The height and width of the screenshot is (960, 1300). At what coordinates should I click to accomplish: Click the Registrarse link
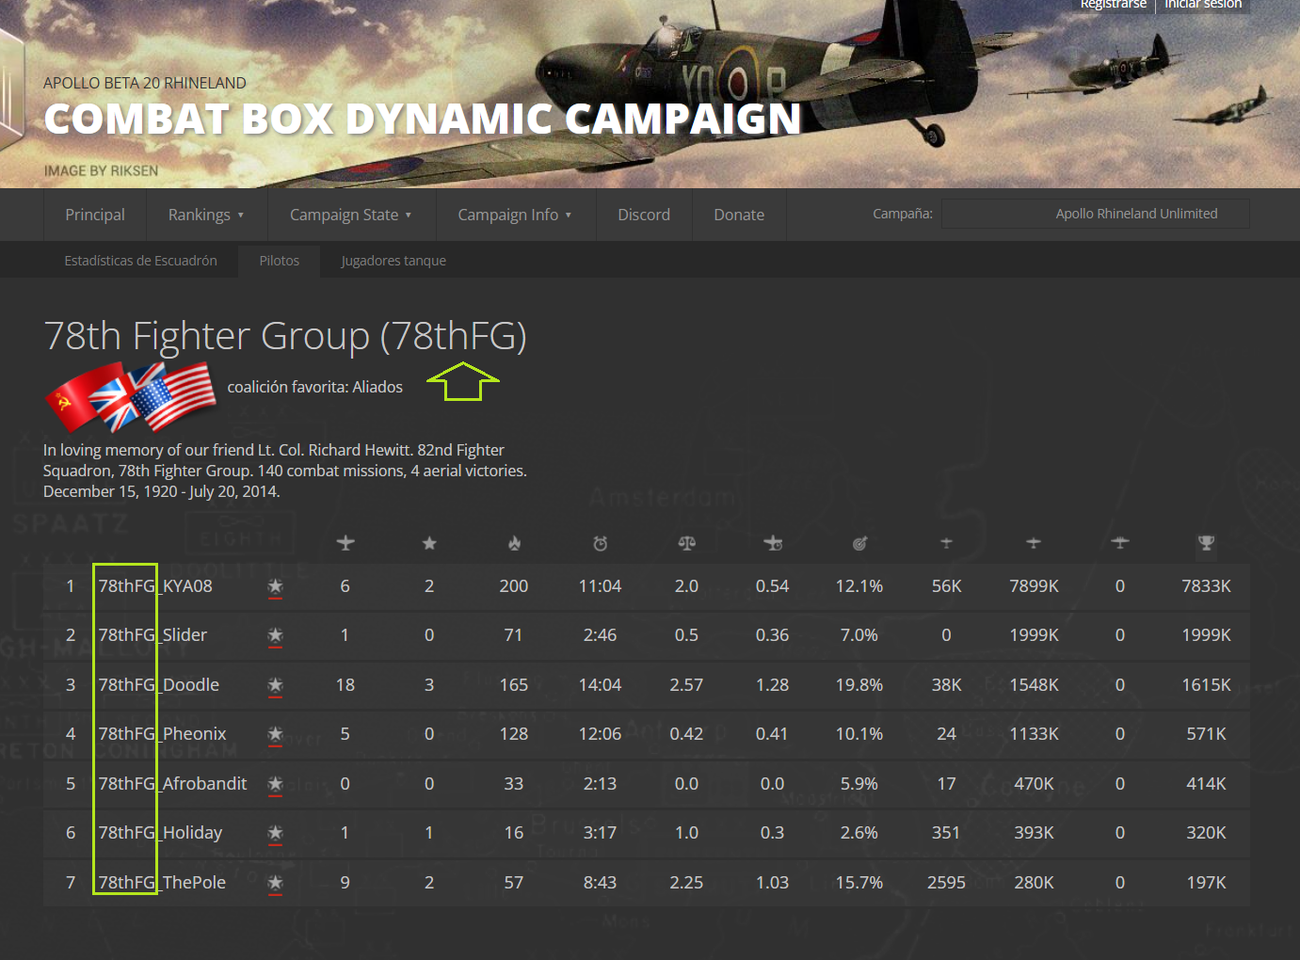(1114, 5)
